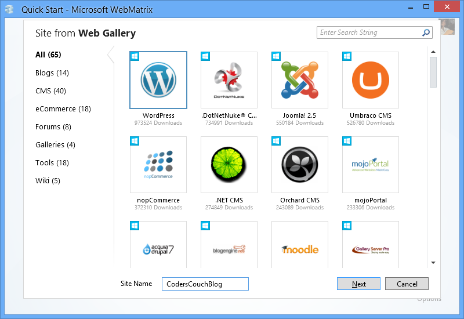Viewport: 464px width, 319px height.
Task: Filter by Blogs (14) category
Action: (52, 73)
